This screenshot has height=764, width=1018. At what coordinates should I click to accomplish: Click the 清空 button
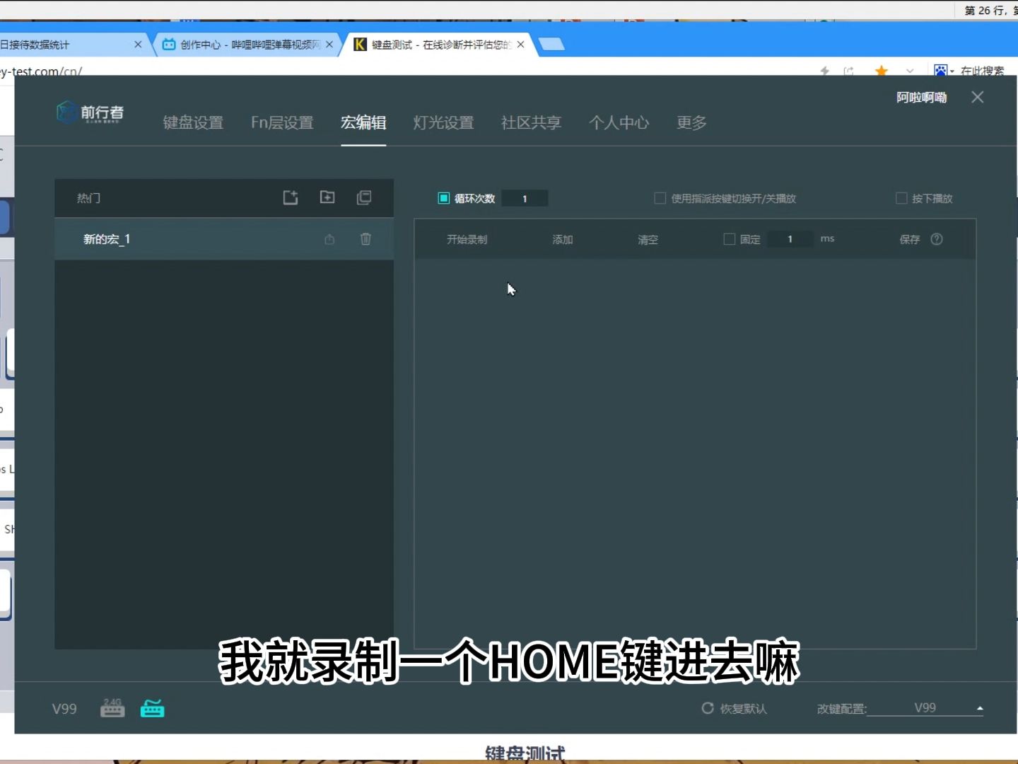coord(648,240)
